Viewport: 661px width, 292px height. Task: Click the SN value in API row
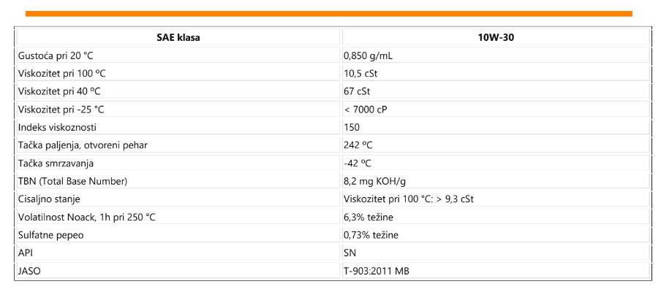350,253
